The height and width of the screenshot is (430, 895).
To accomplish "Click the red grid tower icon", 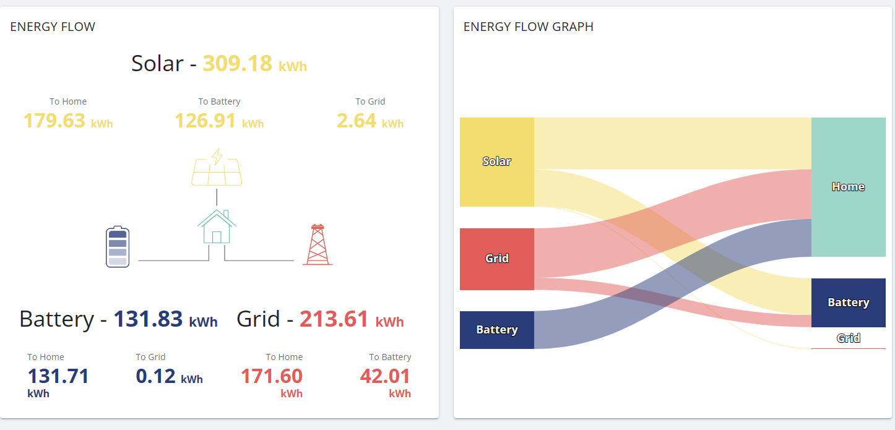I will (x=318, y=244).
